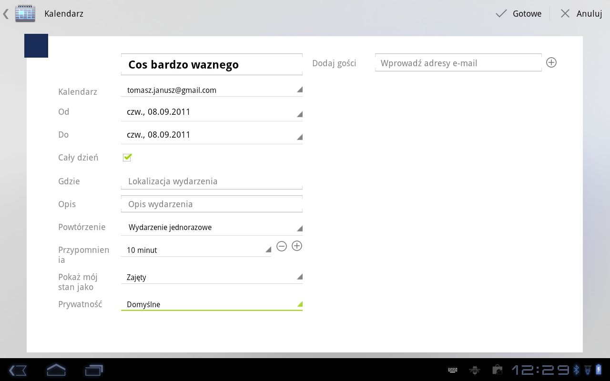610x381 pixels.
Task: Tap the Gdzie label
Action: tap(69, 181)
